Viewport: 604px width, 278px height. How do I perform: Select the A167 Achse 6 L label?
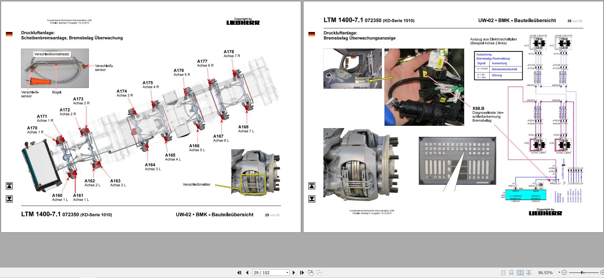tap(221, 139)
